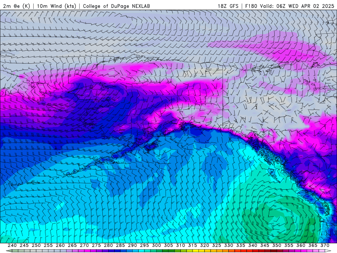Click the 350 value on the color scale
337x253 pixels.
[277, 245]
